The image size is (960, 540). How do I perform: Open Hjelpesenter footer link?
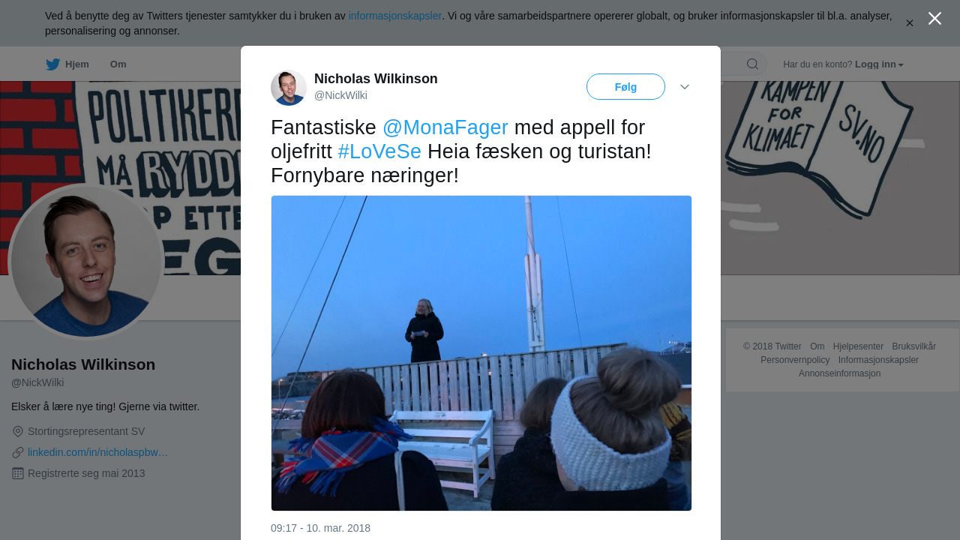[x=858, y=346]
